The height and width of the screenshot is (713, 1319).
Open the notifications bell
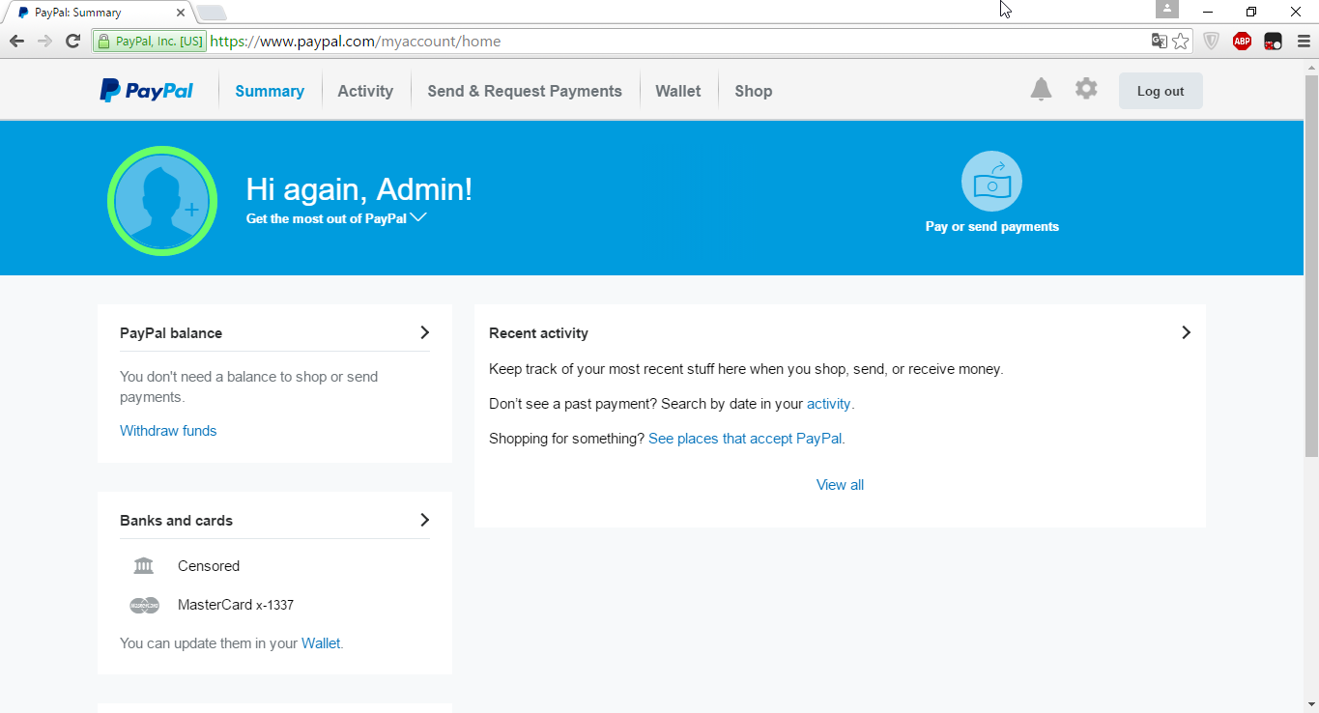pos(1041,88)
